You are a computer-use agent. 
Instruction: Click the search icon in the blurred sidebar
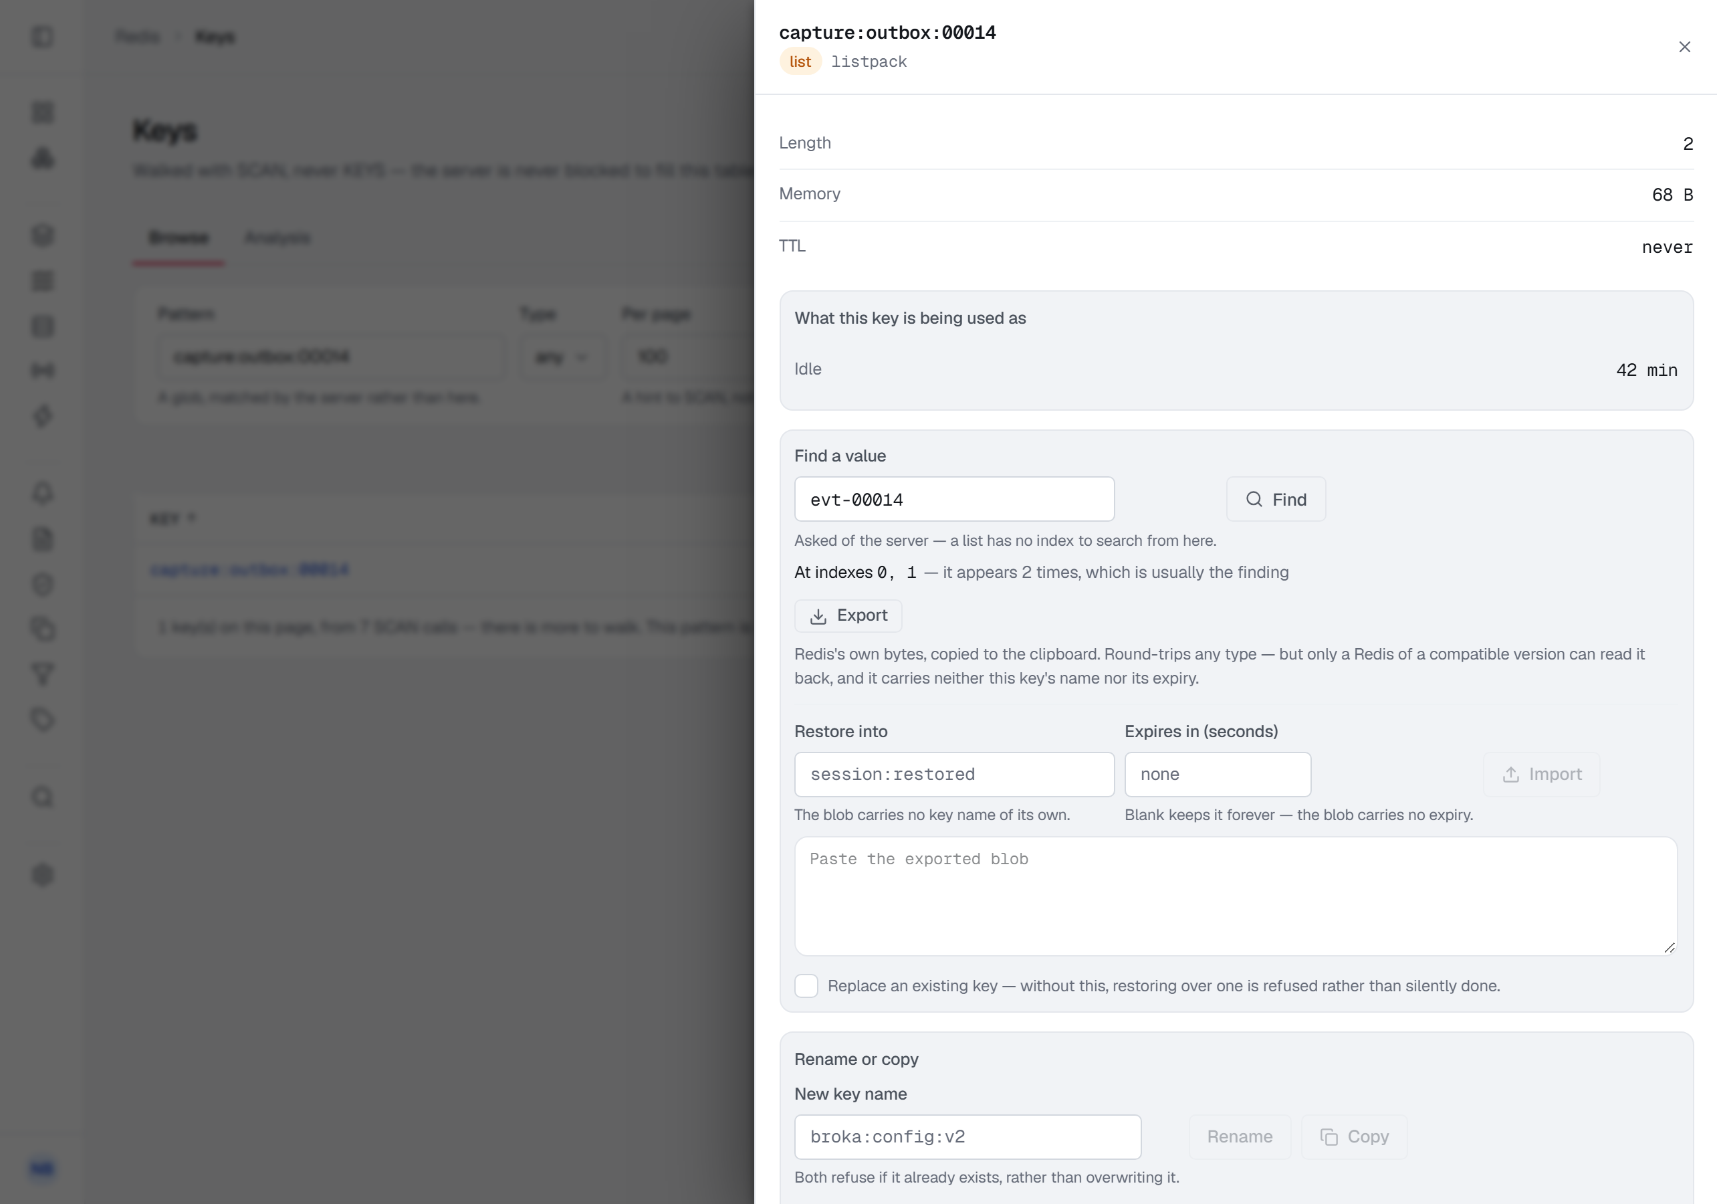43,797
